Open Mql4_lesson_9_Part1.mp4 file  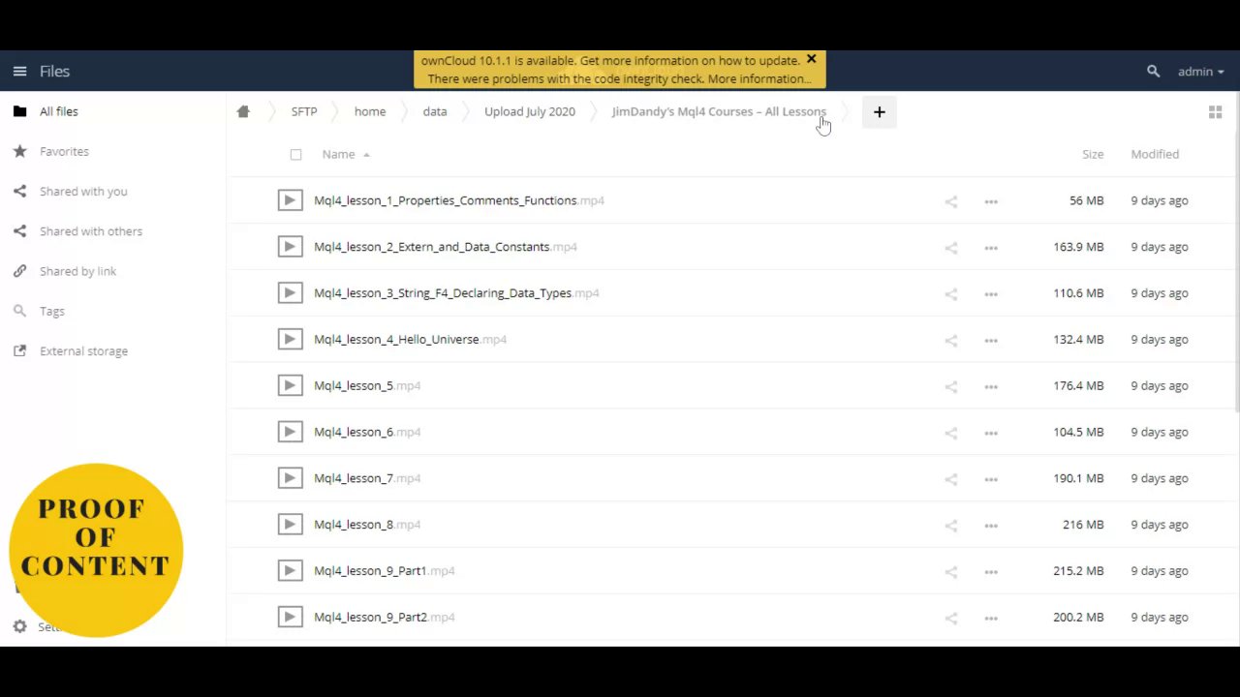pyautogui.click(x=384, y=571)
